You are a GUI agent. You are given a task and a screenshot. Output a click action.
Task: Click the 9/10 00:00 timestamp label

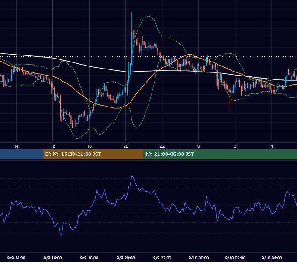coord(199,258)
